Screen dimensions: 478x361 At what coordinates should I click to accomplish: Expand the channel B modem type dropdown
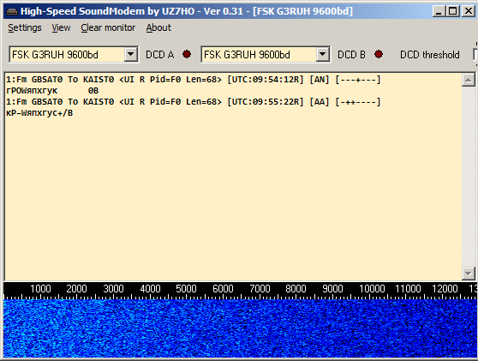coord(323,55)
